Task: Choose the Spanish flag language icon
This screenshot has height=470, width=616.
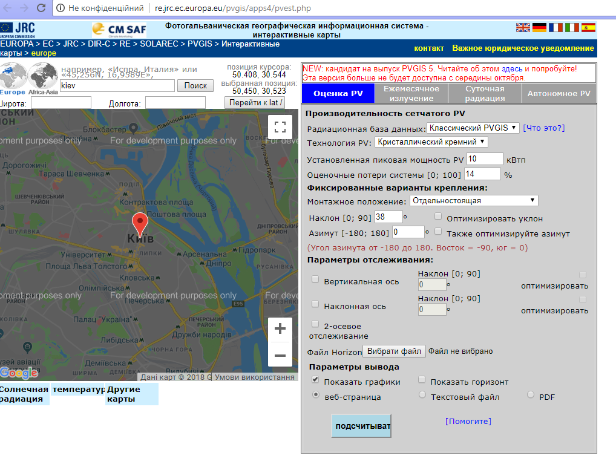Action: [588, 27]
